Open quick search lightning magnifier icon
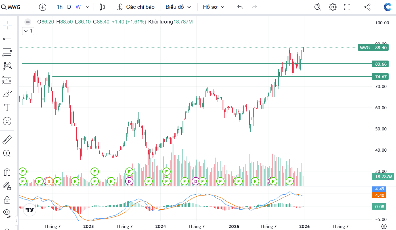The width and height of the screenshot is (396, 230). (318, 7)
